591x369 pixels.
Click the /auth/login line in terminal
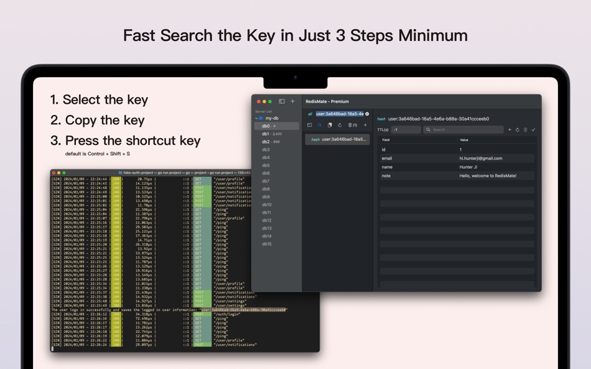click(x=226, y=314)
